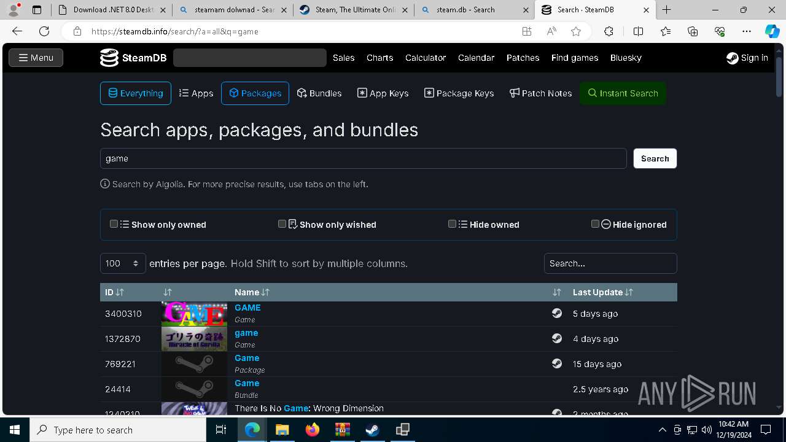
Task: Open the browser Extensions icon
Action: [x=609, y=31]
